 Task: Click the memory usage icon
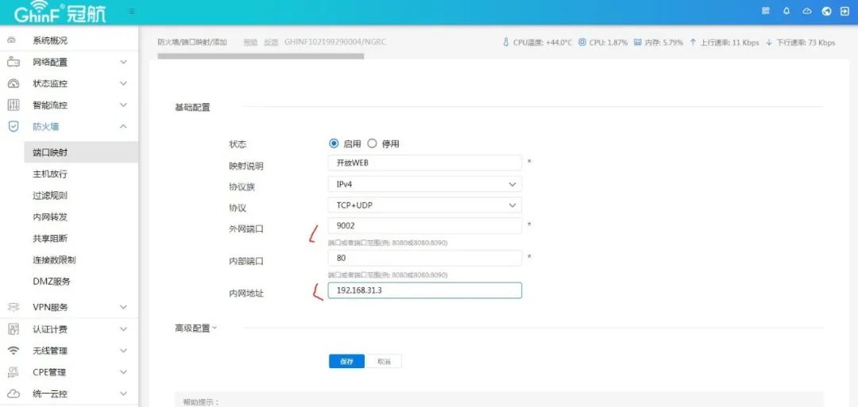637,42
